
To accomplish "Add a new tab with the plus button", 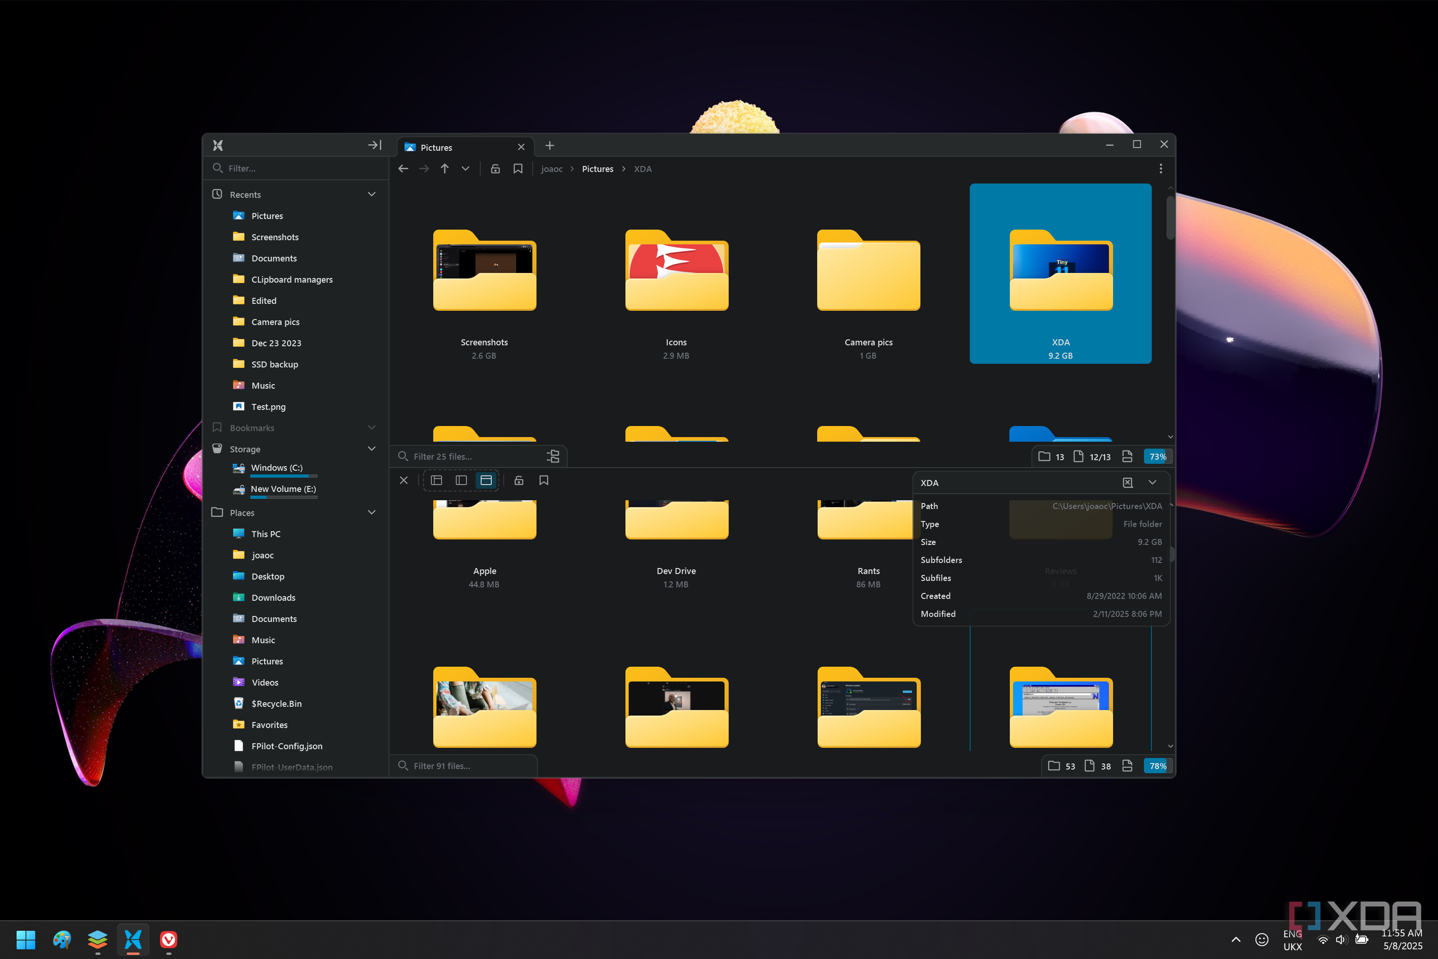I will coord(550,146).
